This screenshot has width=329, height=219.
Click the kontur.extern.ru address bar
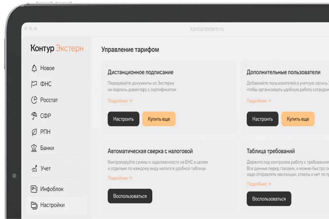coord(207,29)
